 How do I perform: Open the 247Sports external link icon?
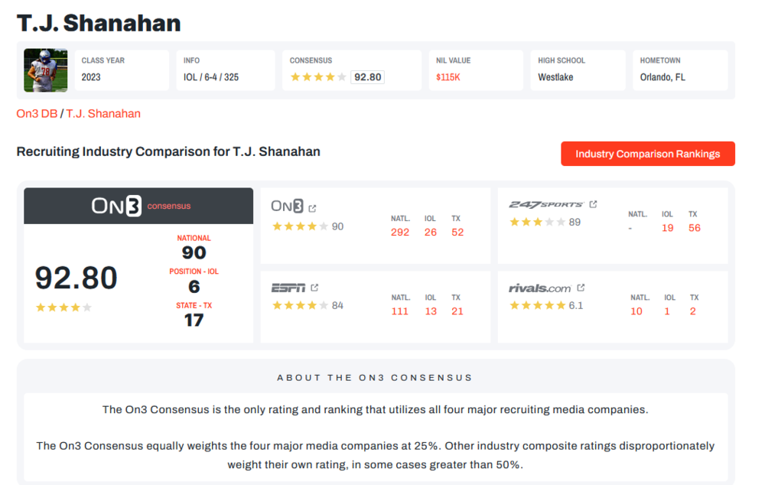tap(594, 204)
